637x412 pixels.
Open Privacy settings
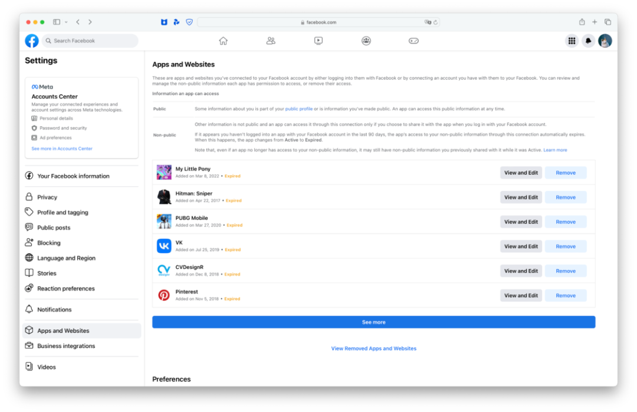pyautogui.click(x=81, y=197)
